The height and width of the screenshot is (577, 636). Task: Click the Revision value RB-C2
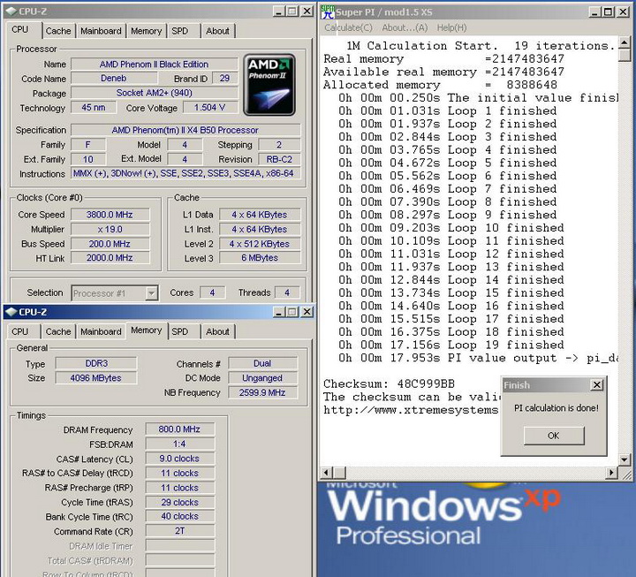(x=279, y=159)
